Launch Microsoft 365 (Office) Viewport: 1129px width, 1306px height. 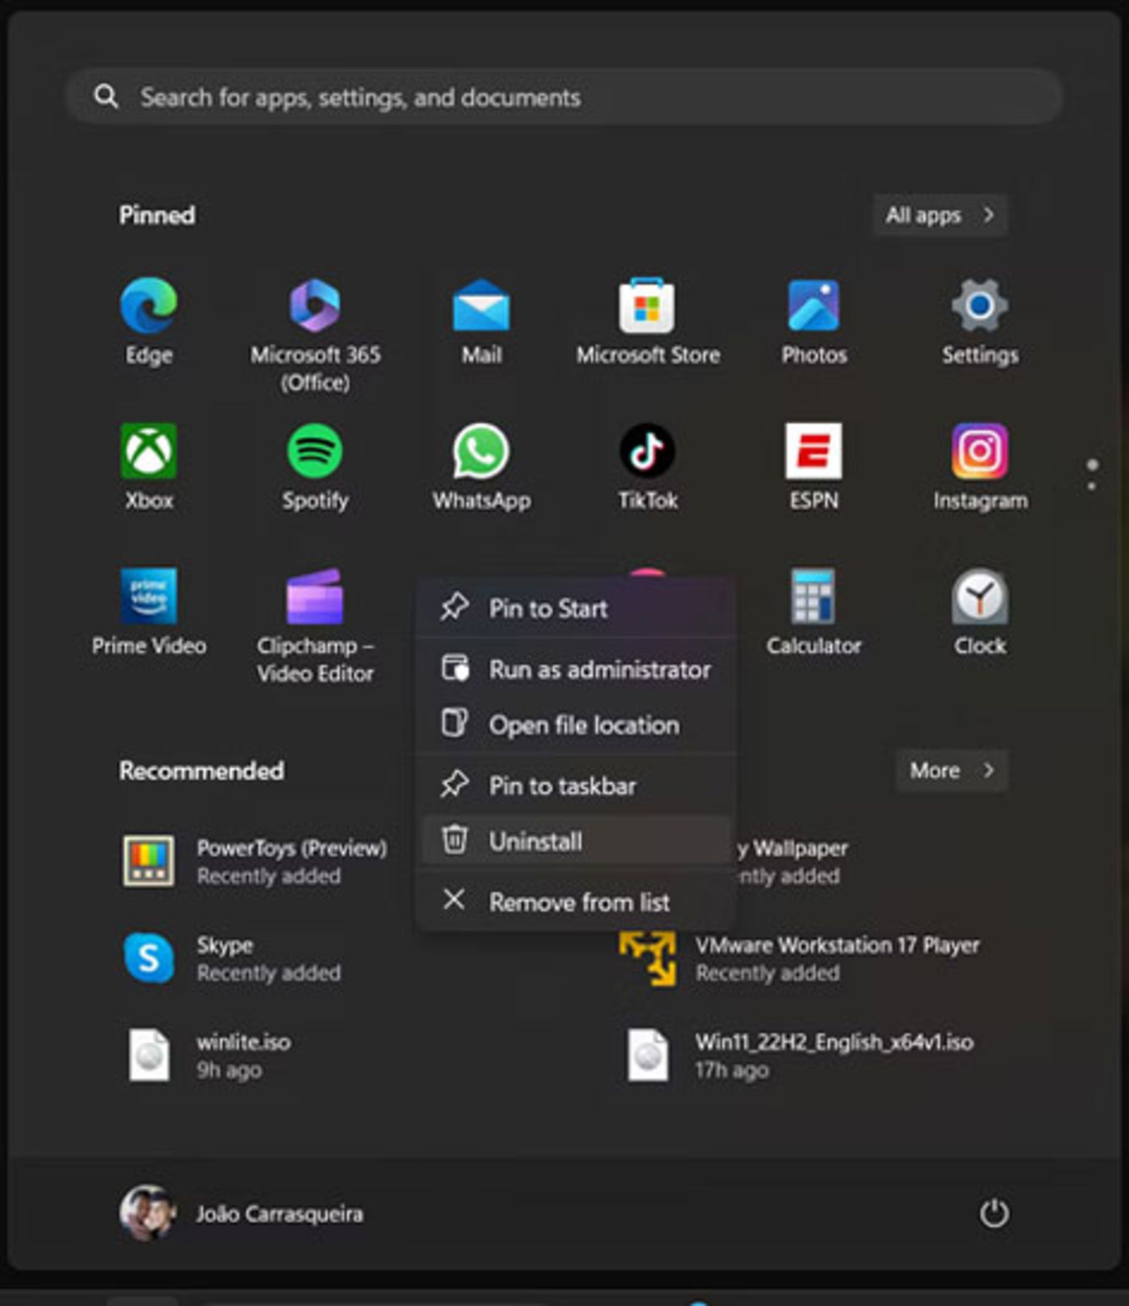tap(315, 335)
